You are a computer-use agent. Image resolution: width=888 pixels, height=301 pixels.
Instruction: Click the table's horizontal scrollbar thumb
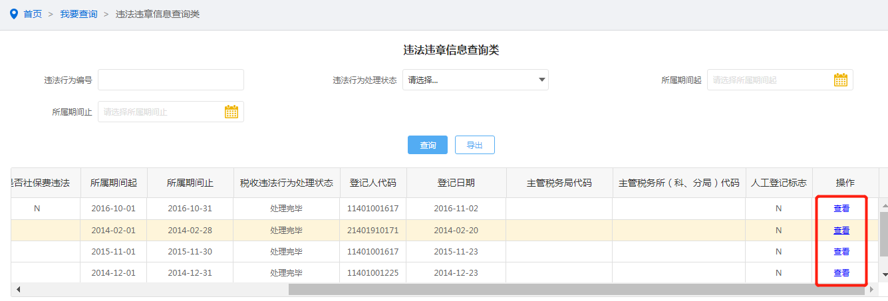(x=577, y=290)
